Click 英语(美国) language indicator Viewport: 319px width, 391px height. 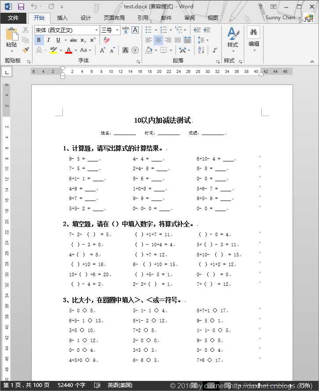click(120, 385)
